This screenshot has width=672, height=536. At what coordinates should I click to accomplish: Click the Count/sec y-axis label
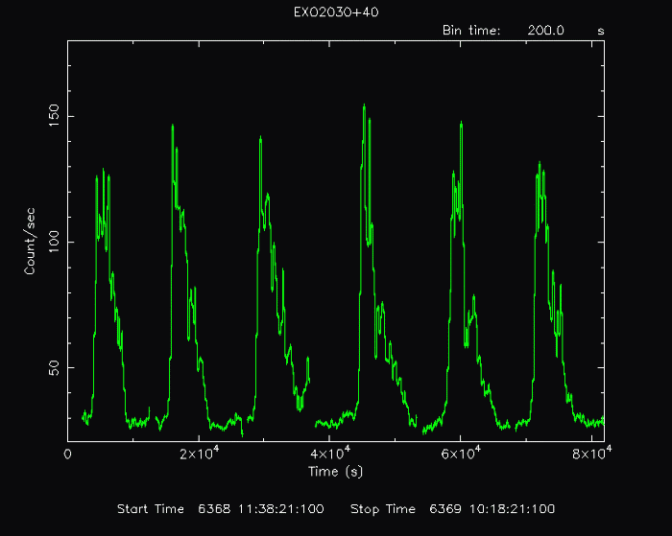(30, 242)
